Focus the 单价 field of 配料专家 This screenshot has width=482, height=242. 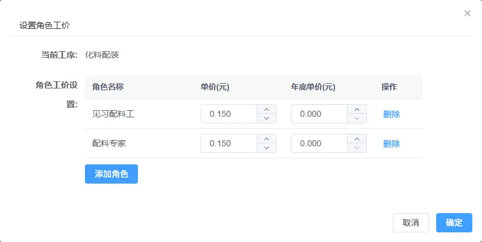(x=229, y=143)
